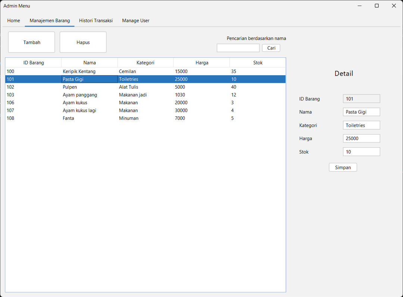The height and width of the screenshot is (297, 403).
Task: Click the Tambah button
Action: [32, 42]
